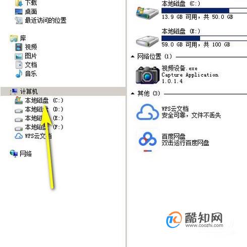The width and height of the screenshot is (247, 247).
Task: Open the Baidu Netdisk icon
Action: pos(148,140)
